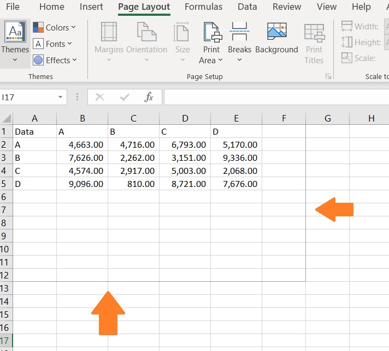Open the theme Fonts menu

click(x=52, y=44)
